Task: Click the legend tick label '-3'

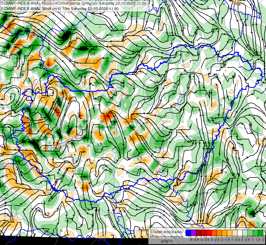Action: 212,240
